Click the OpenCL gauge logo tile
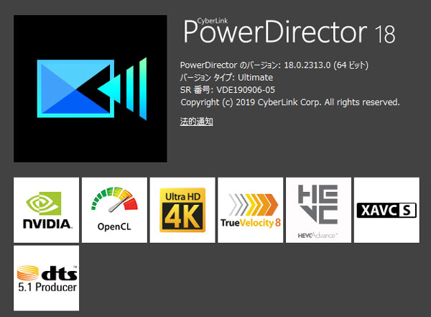Image resolution: width=431 pixels, height=317 pixels. point(114,210)
